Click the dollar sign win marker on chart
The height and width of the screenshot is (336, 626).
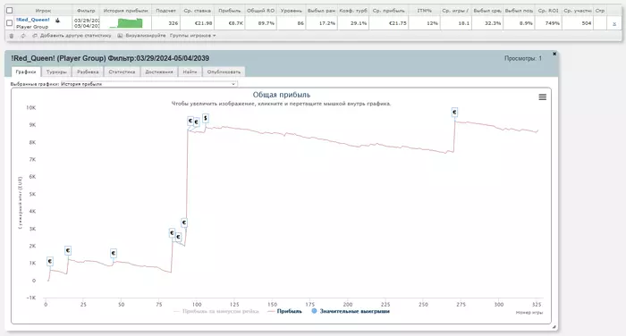[x=205, y=118]
